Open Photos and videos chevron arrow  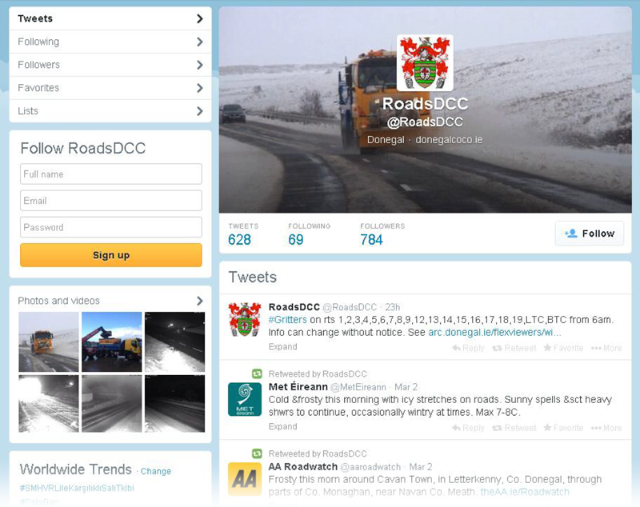[x=199, y=301]
